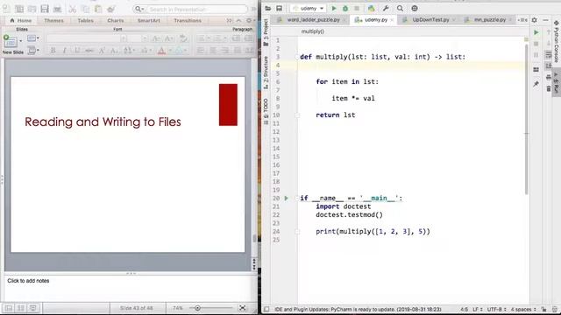Click Fit slide to window icon
Screen dimensions: 561x315
pos(242,308)
